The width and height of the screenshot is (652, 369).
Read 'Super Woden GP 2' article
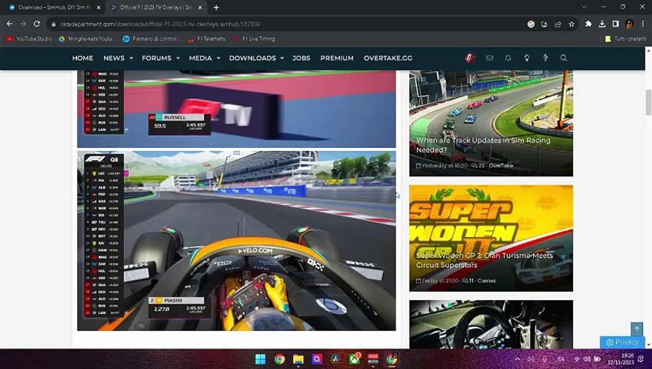[x=484, y=260]
